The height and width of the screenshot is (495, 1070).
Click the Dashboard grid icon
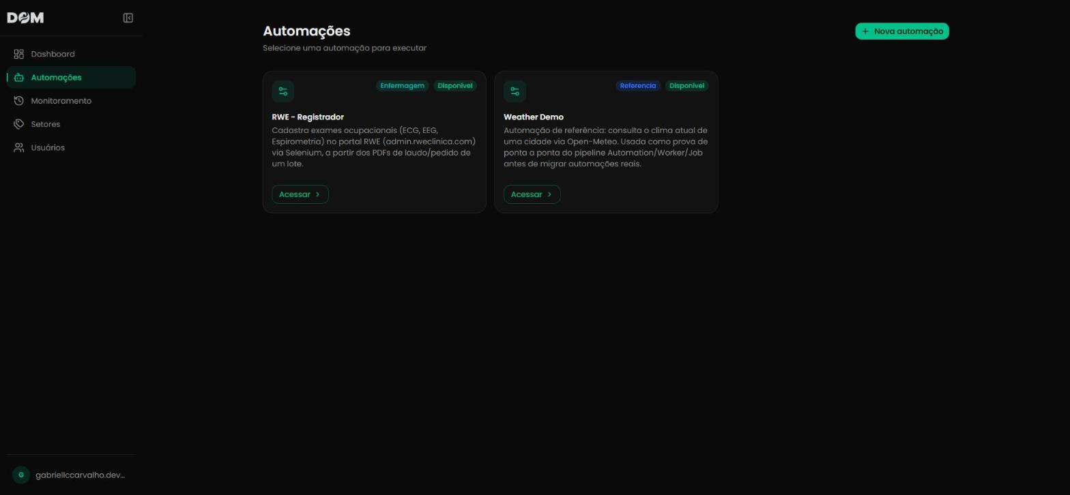(19, 54)
